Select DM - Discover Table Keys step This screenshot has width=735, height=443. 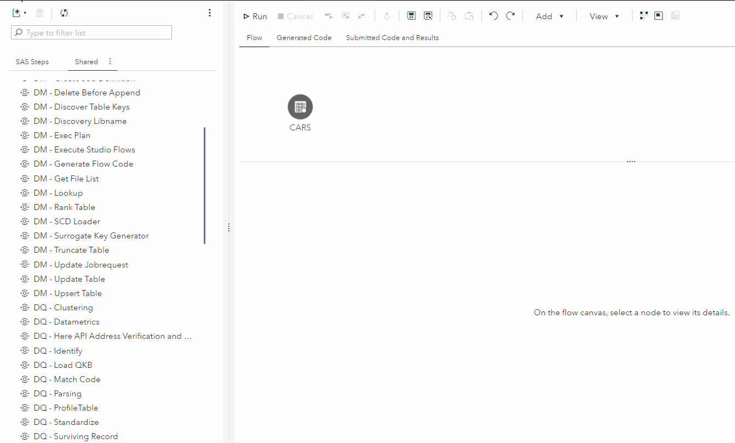click(x=81, y=107)
